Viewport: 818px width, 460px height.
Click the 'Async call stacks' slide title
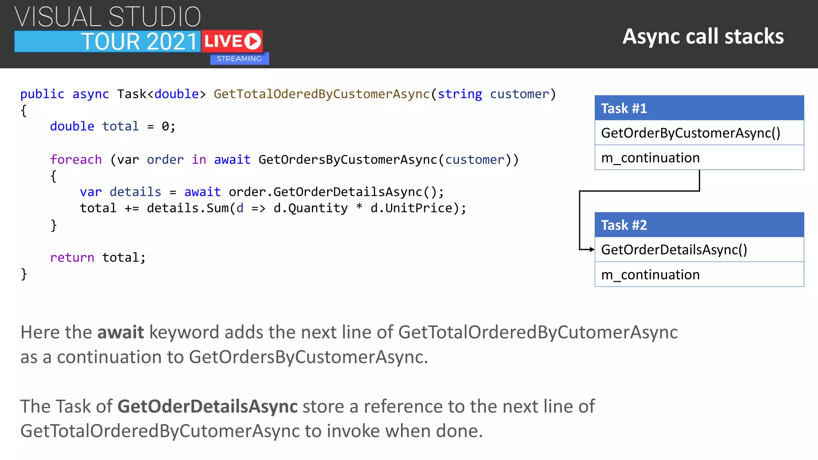703,36
